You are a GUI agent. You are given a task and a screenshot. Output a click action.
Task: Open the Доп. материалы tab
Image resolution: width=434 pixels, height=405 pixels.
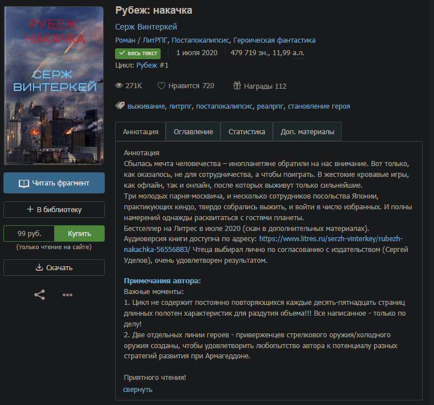pos(307,132)
